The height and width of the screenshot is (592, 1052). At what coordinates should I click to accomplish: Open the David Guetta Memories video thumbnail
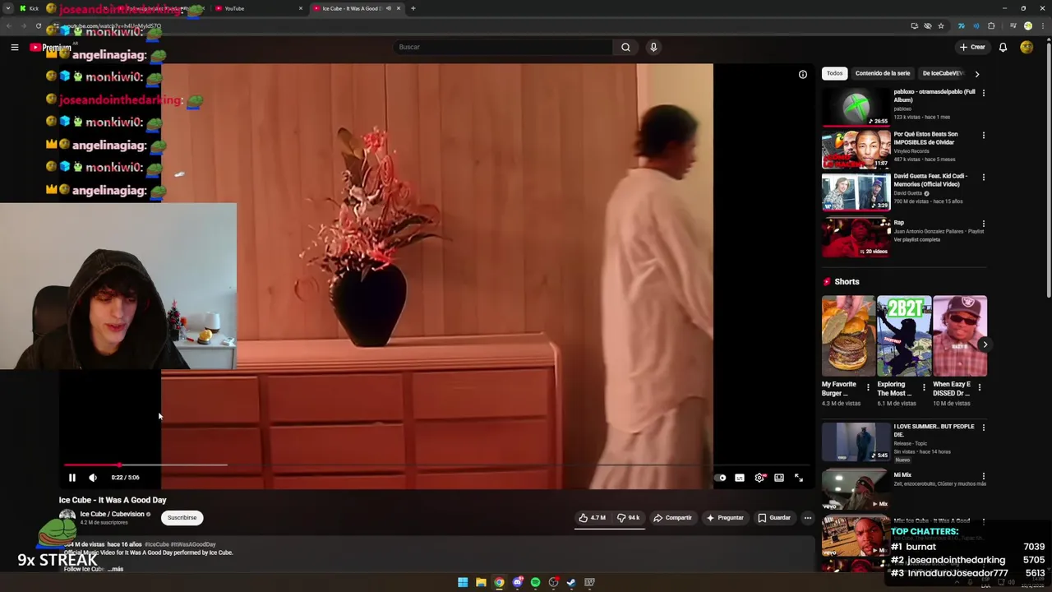pyautogui.click(x=856, y=192)
